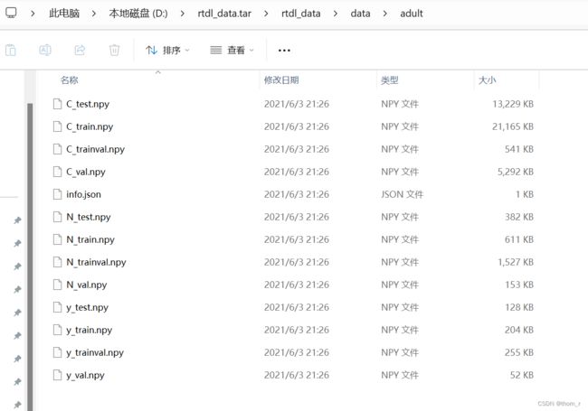Select file y_test.npy

[88, 307]
